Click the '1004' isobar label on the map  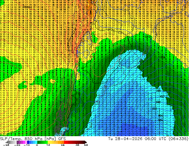tap(162, 57)
